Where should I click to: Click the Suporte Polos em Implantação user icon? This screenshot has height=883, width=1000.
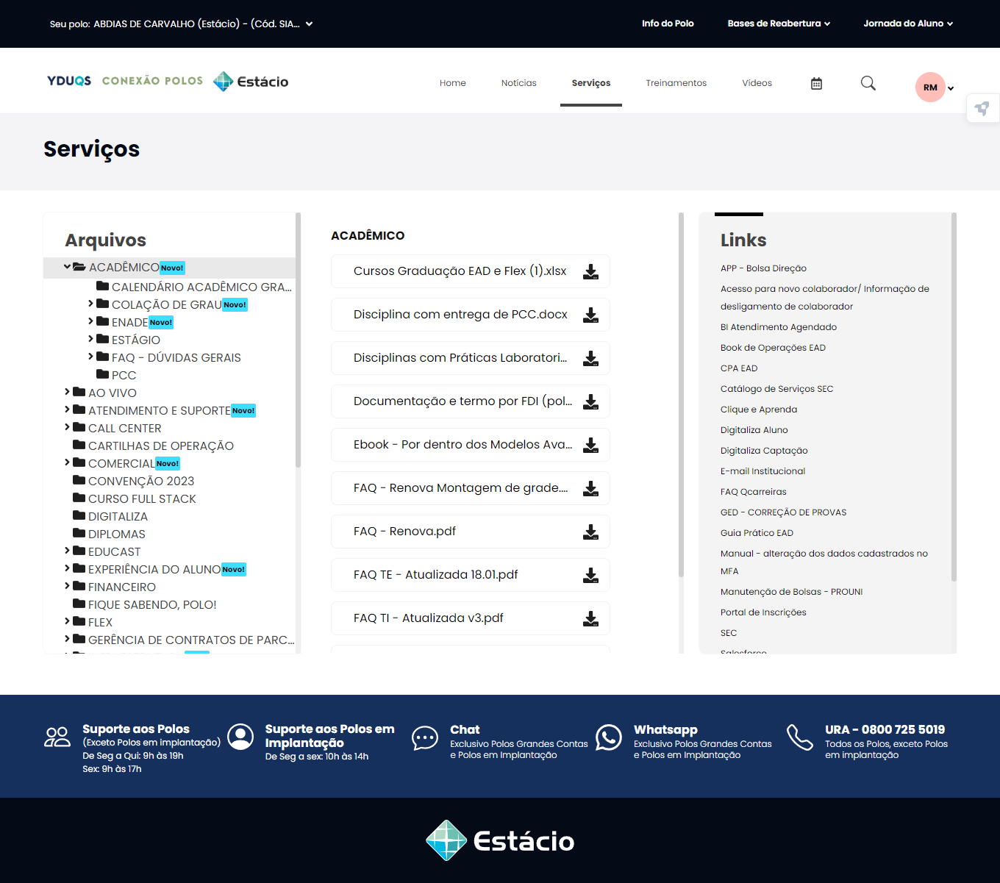[x=240, y=736]
